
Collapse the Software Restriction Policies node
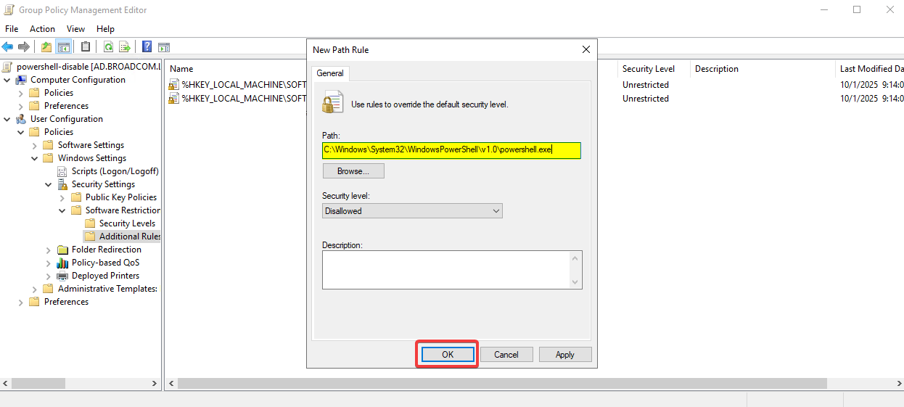[x=62, y=210]
